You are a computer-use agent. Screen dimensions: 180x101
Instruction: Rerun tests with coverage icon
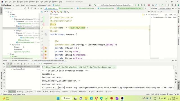click(4, 64)
